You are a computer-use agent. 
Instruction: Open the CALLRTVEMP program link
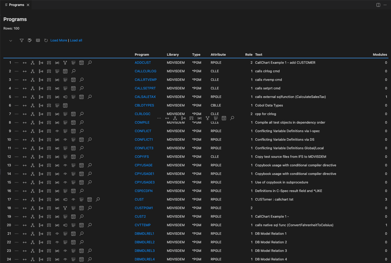click(x=146, y=80)
